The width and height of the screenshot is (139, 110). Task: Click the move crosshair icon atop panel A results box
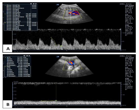pos(34,4)
